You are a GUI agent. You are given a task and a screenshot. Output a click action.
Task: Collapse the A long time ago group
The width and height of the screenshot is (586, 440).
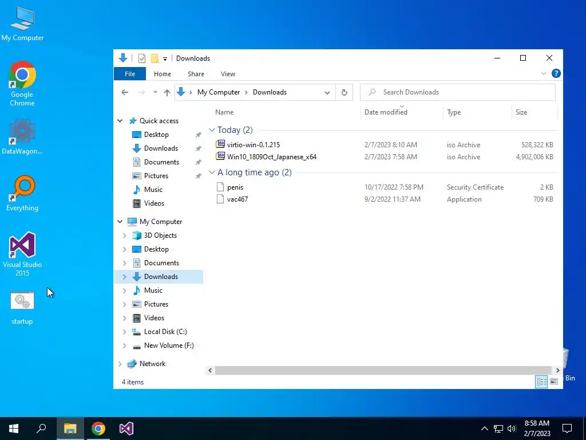coord(212,172)
